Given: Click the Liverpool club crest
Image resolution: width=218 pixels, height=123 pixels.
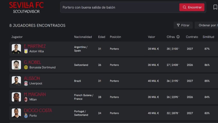Looking at the screenshot, I should (26, 83).
